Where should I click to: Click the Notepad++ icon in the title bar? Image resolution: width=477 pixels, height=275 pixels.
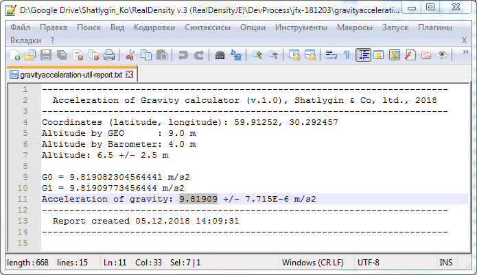pos(11,10)
